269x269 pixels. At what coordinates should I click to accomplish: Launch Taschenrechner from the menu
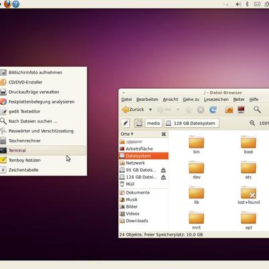[x=43, y=141]
